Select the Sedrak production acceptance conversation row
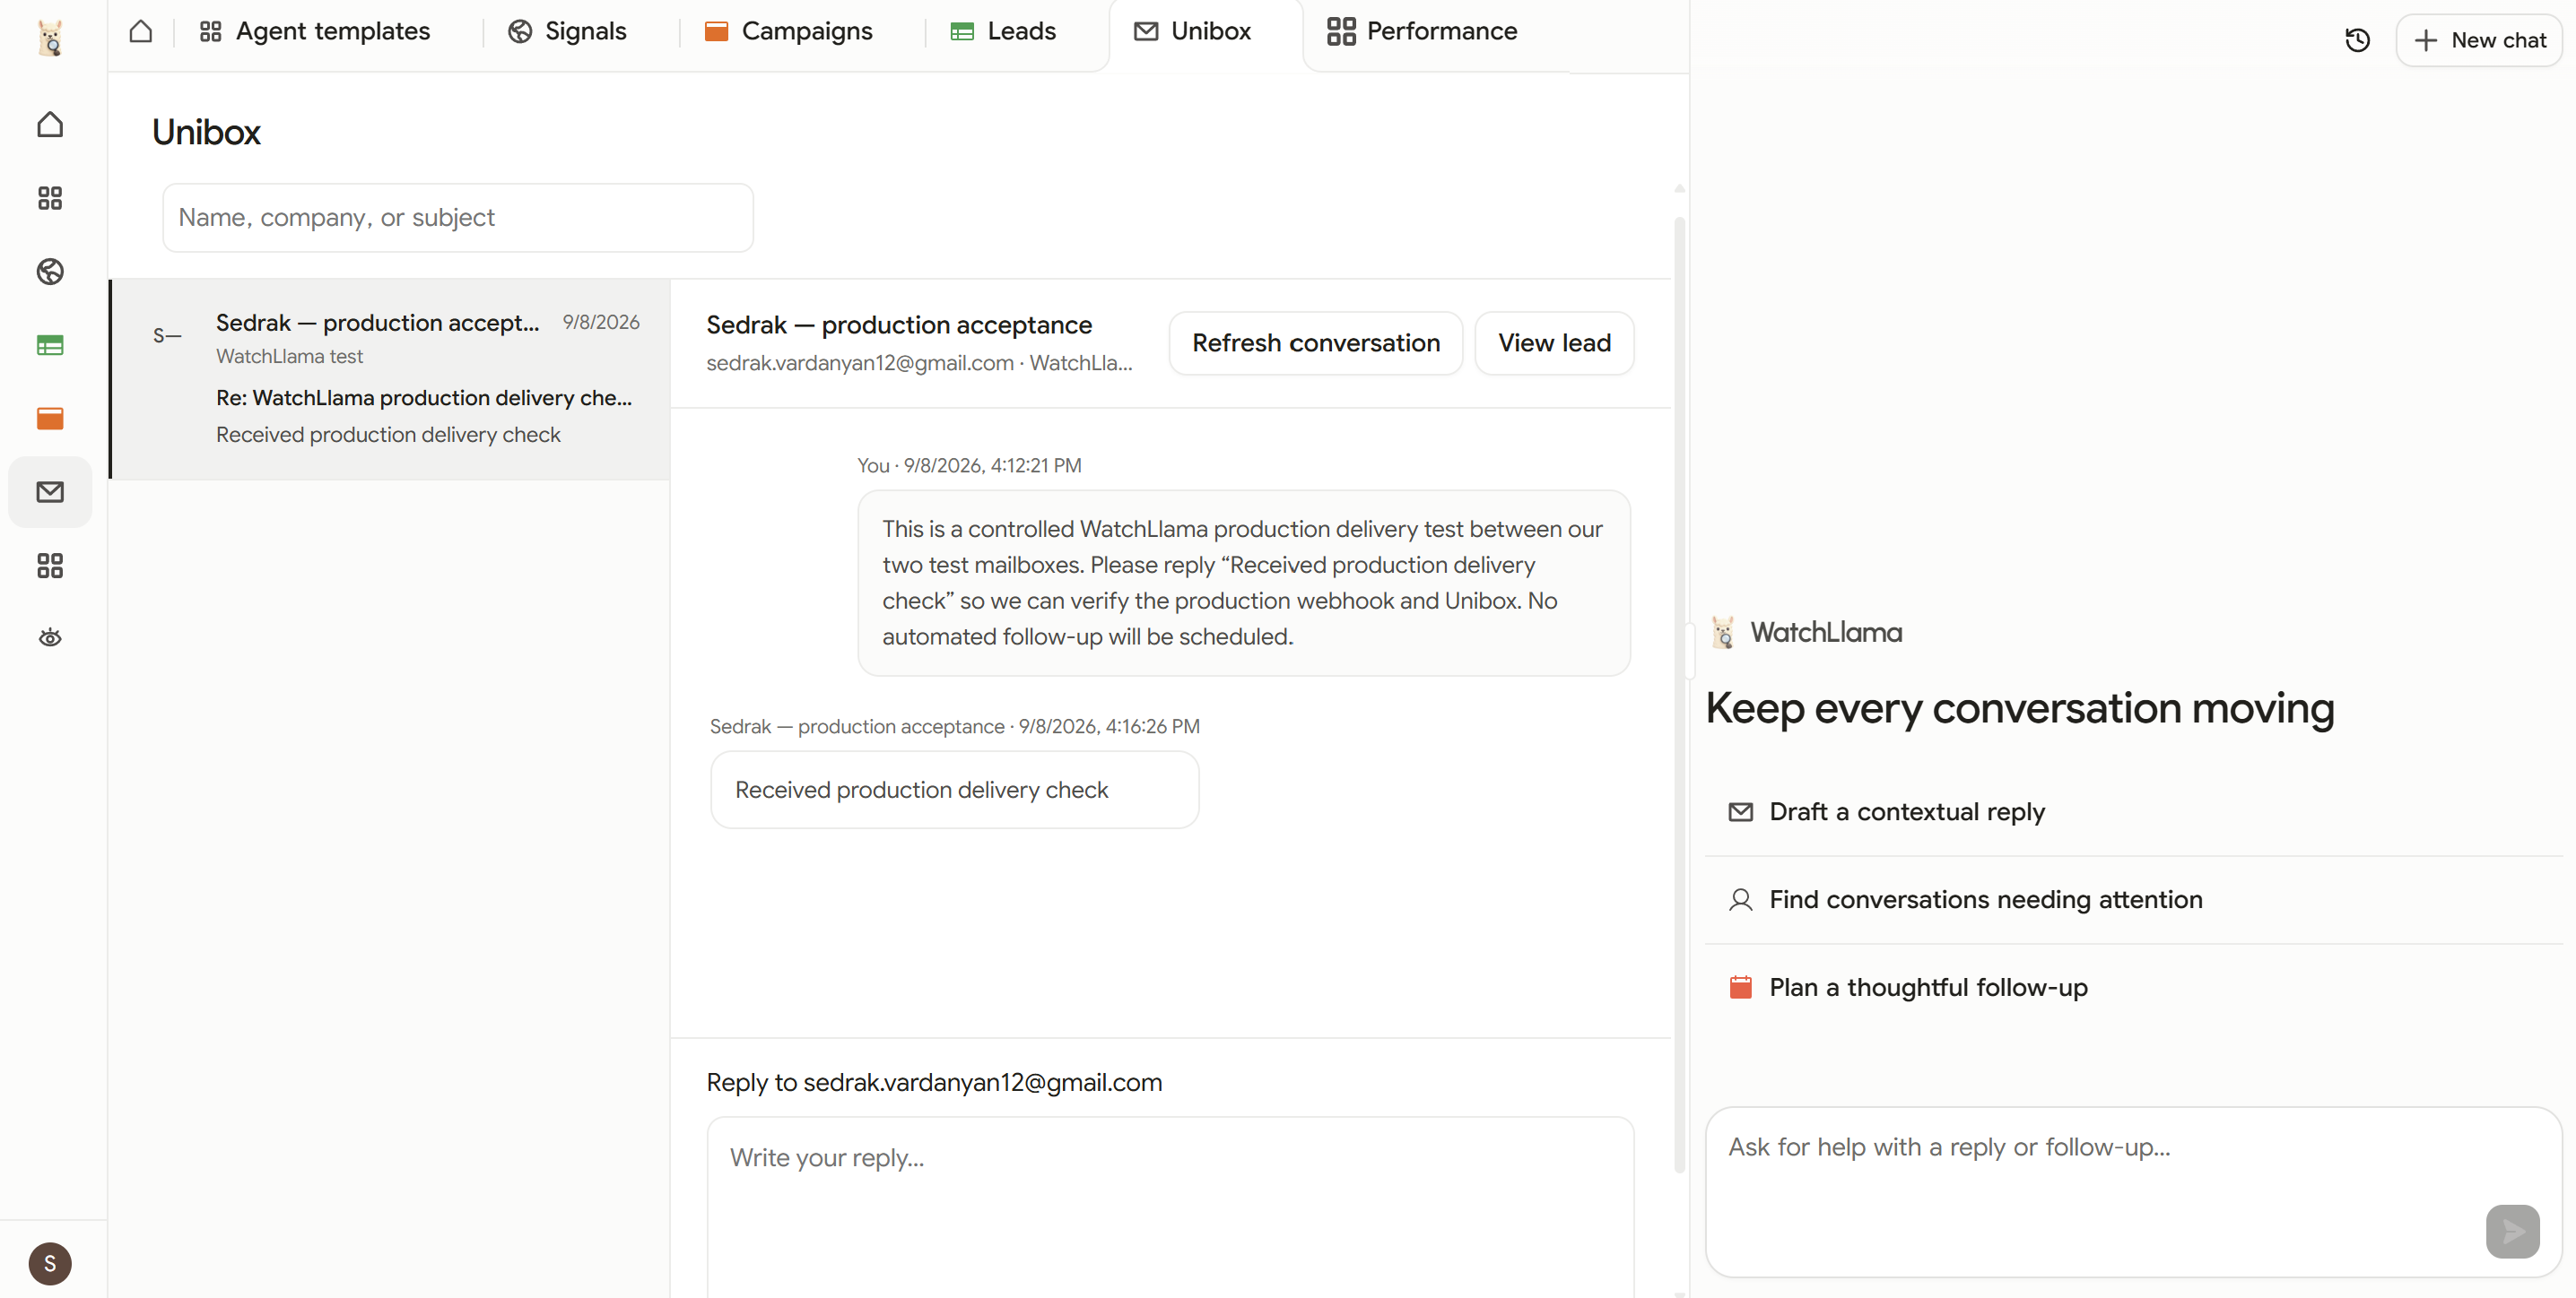The image size is (2576, 1298). (x=391, y=378)
